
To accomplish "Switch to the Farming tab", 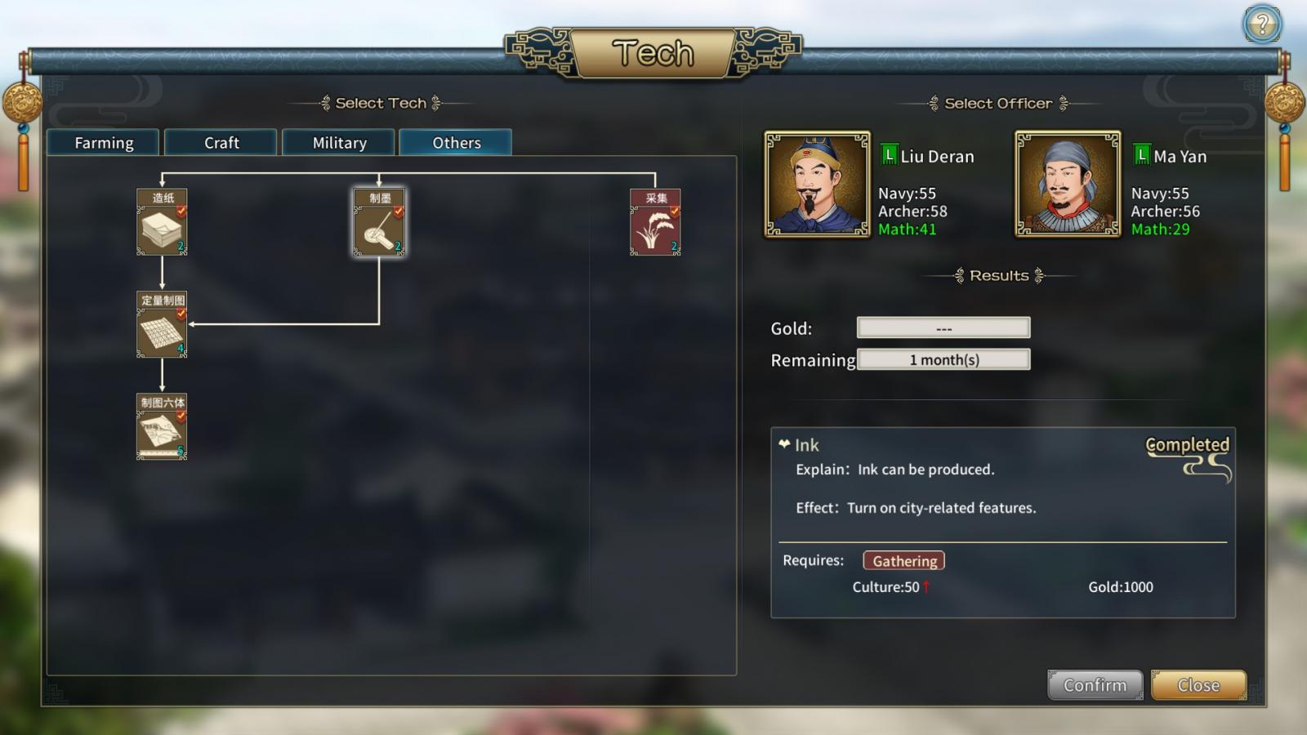I will click(103, 142).
